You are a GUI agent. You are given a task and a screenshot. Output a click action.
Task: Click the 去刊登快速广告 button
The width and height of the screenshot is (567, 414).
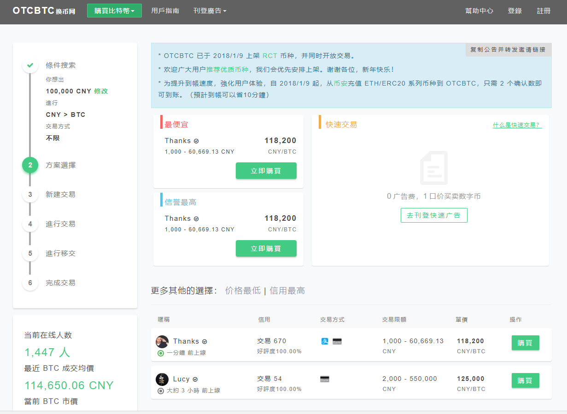tap(433, 215)
